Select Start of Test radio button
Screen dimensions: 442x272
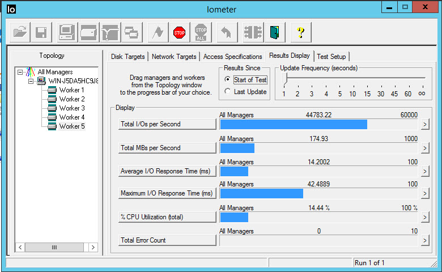[227, 79]
